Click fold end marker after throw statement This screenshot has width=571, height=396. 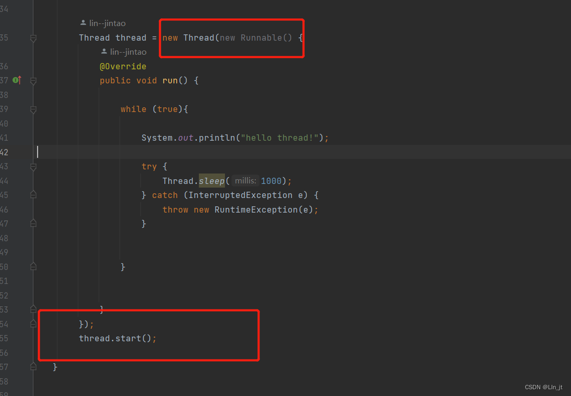pos(33,224)
